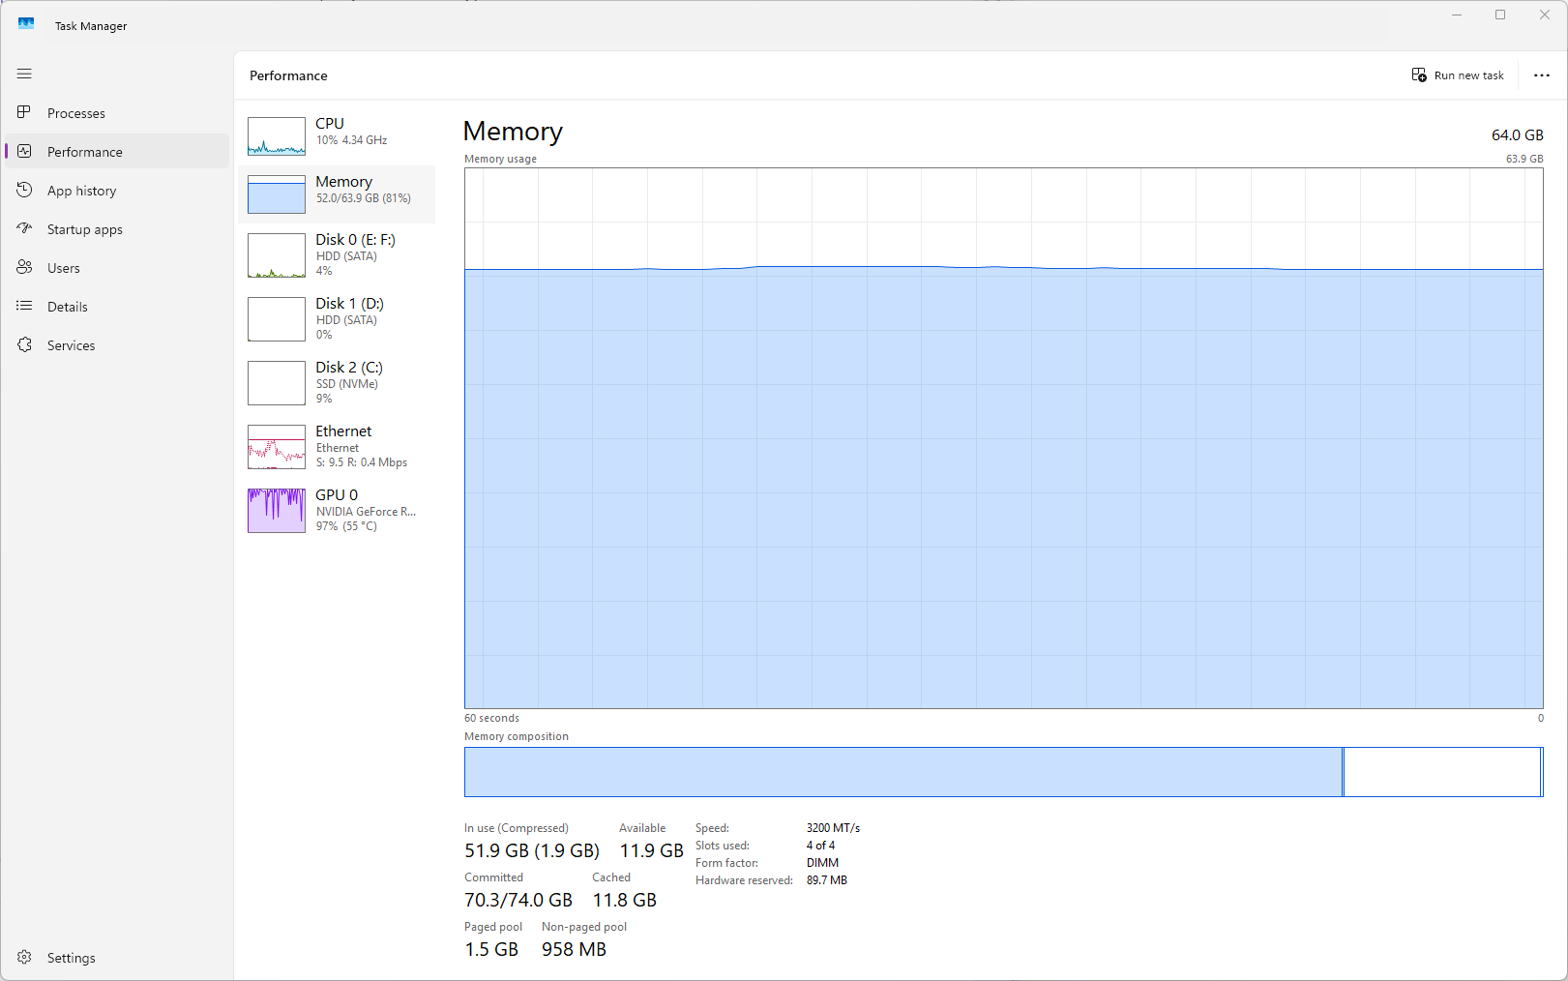Select CPU 10% 4.34 GHz entry

(351, 132)
